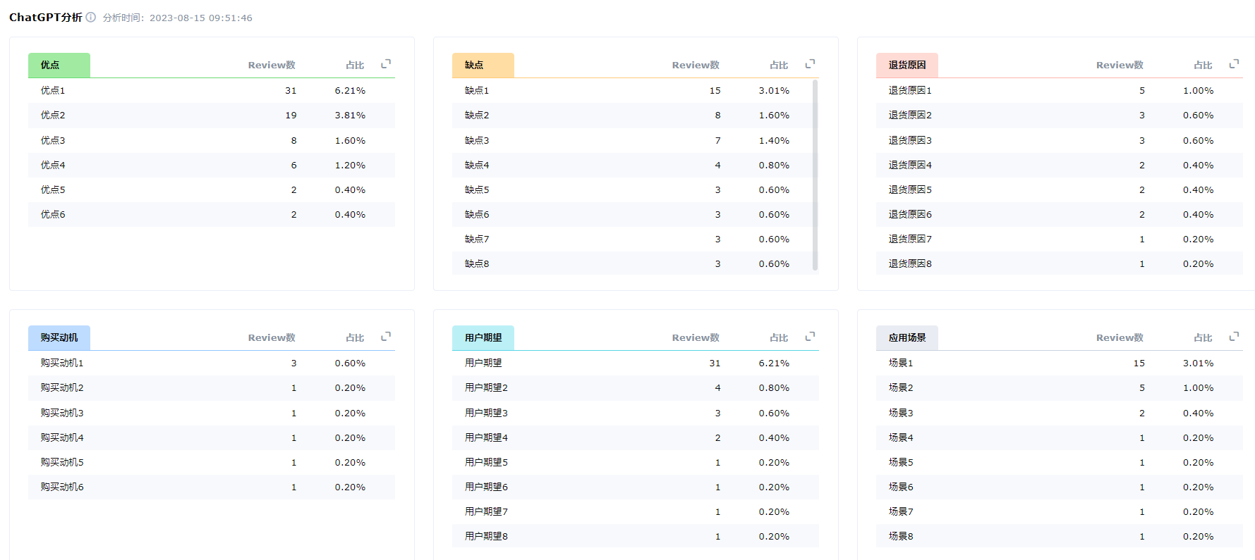The image size is (1255, 560).
Task: Click the info icon beside ChatGPT分析
Action: click(x=91, y=17)
